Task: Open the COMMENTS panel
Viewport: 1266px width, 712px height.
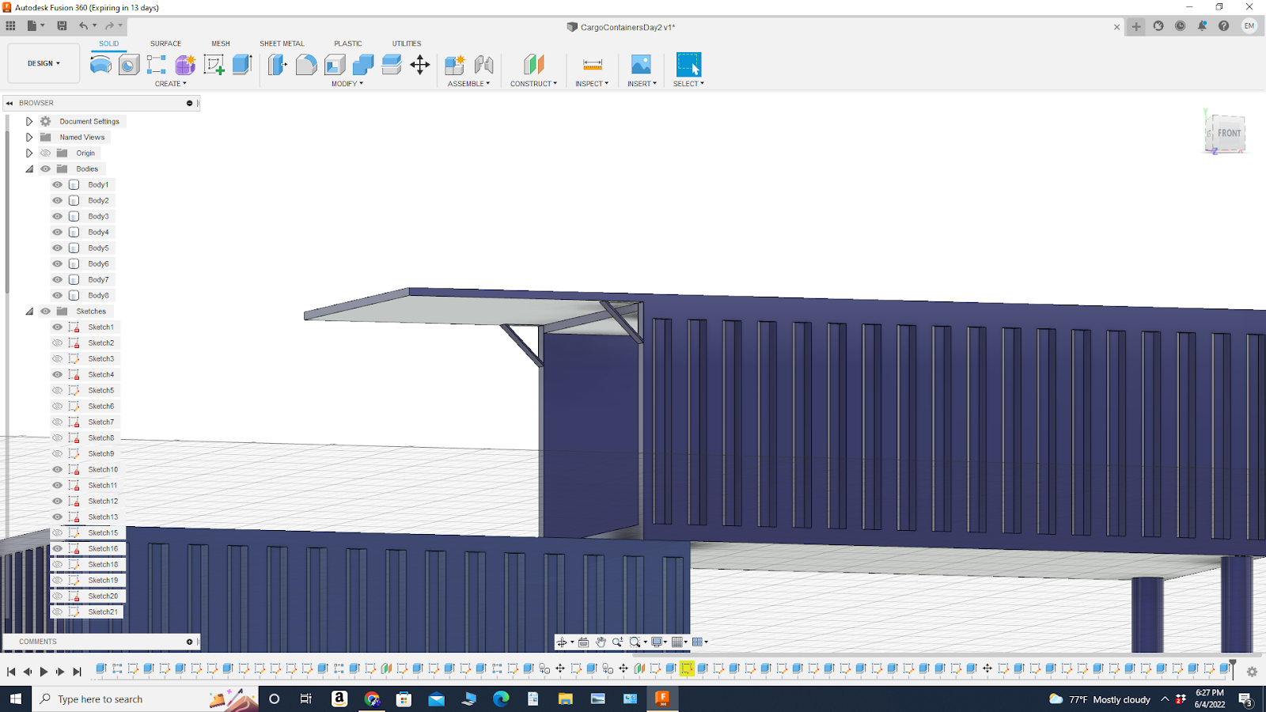Action: point(36,642)
